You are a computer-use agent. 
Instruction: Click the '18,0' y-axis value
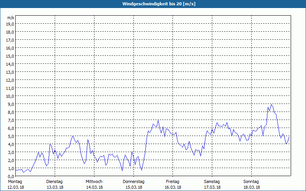pyautogui.click(x=10, y=32)
